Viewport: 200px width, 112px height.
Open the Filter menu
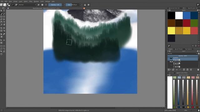coord(31,1)
